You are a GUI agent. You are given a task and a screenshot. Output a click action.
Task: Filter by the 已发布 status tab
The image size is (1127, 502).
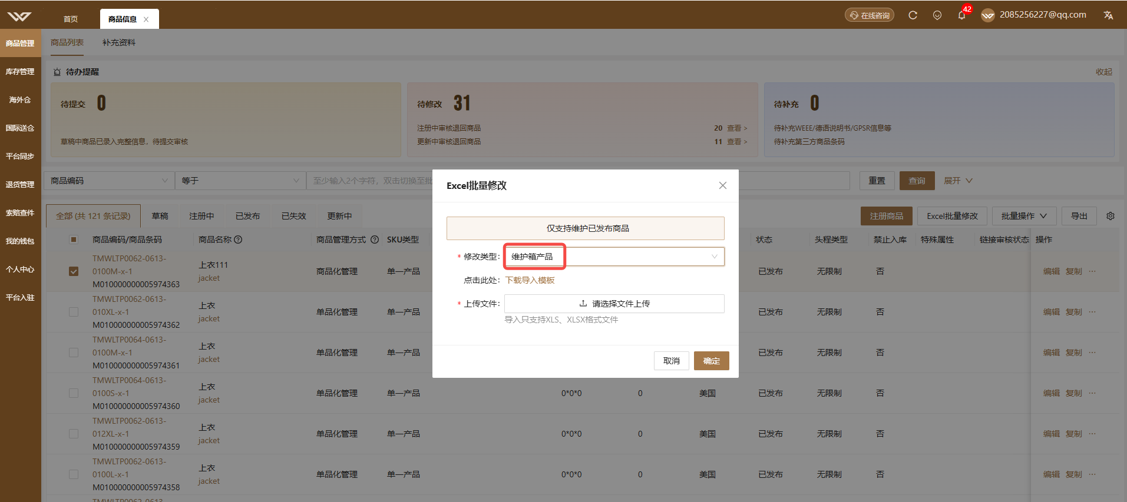click(x=248, y=216)
